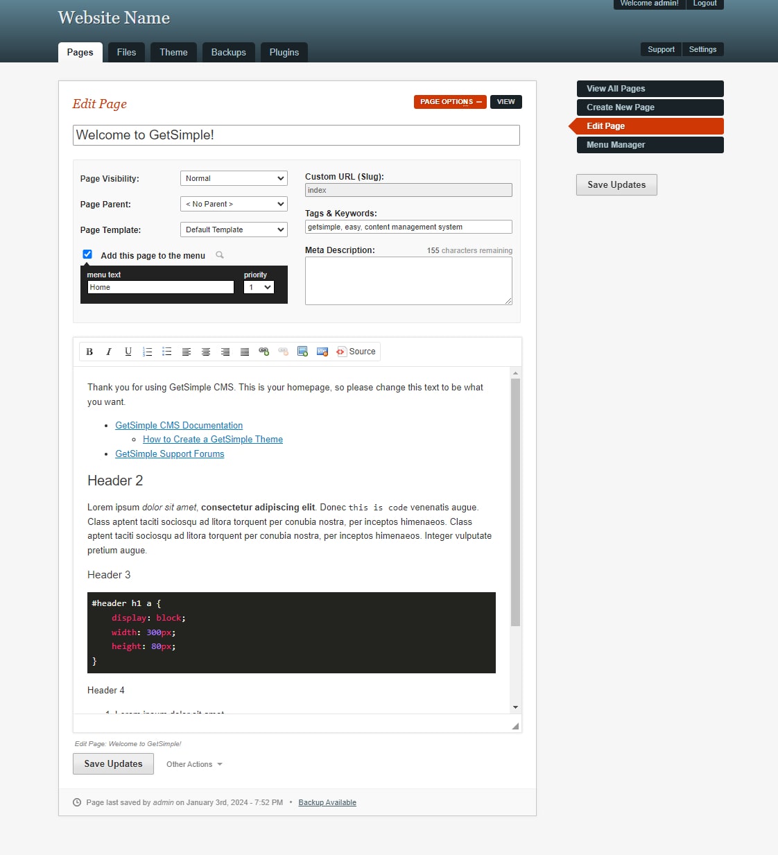Click View All Pages in sidebar
This screenshot has width=778, height=855.
tap(650, 89)
